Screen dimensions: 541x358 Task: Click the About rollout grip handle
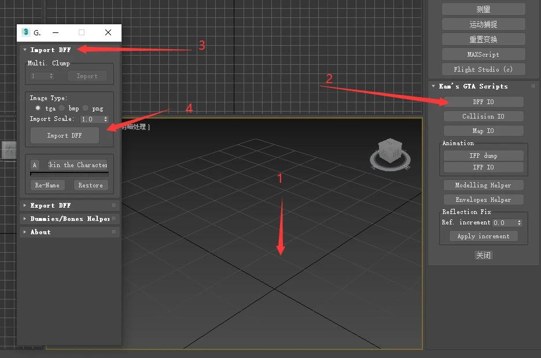click(113, 232)
